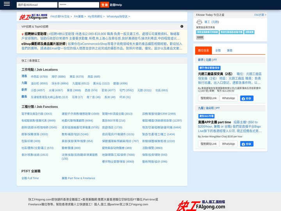Select the 兼職 tab

[229, 50]
